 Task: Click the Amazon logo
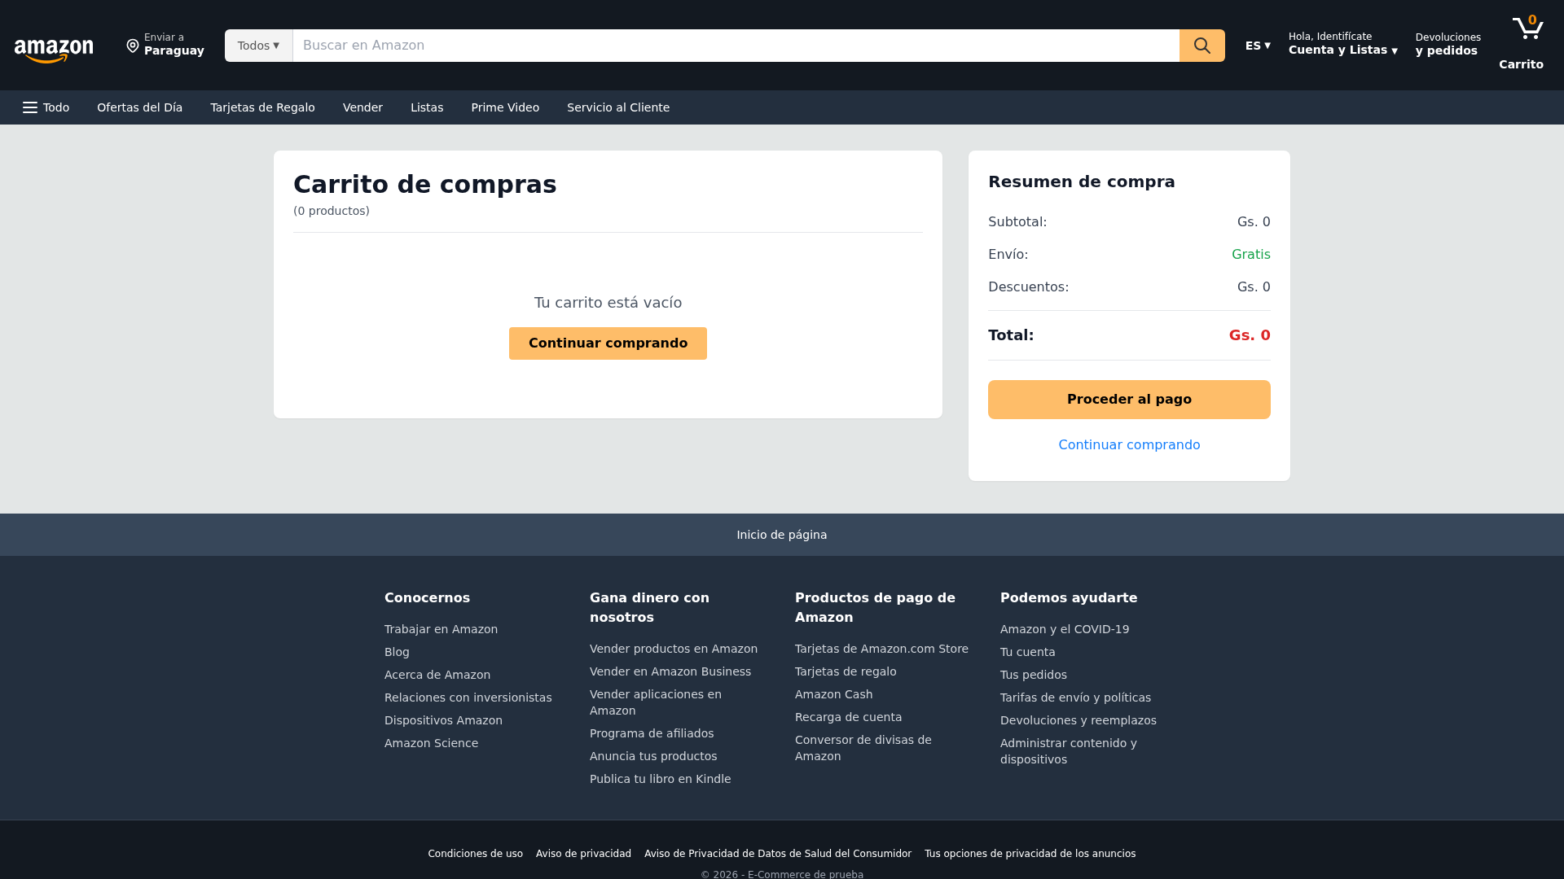point(54,50)
